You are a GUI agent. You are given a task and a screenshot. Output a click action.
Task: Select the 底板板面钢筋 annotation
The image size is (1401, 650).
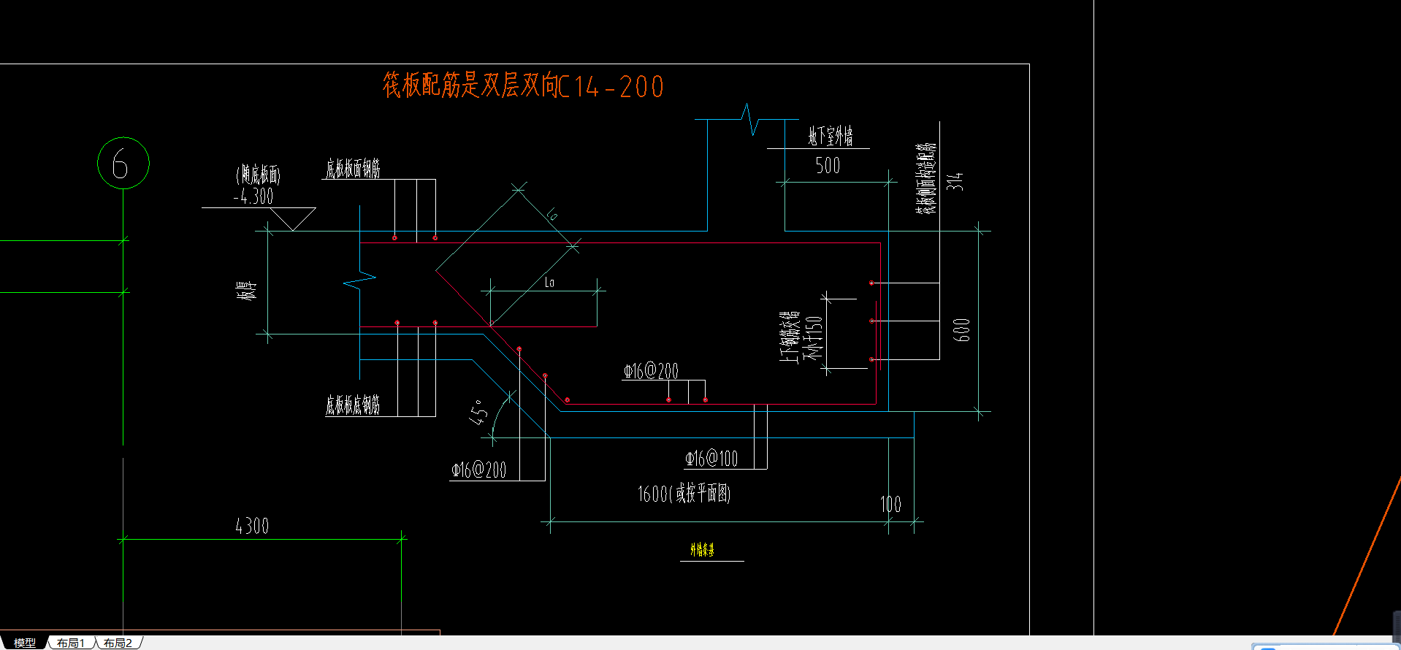pyautogui.click(x=353, y=169)
